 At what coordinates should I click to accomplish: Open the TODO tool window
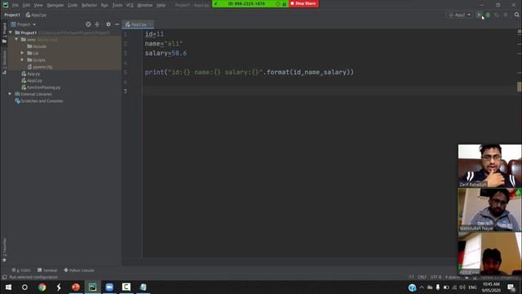click(21, 270)
